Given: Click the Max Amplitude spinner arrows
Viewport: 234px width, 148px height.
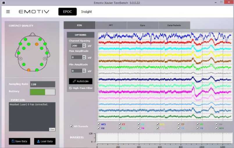Looking at the screenshot, I should click(x=84, y=57).
